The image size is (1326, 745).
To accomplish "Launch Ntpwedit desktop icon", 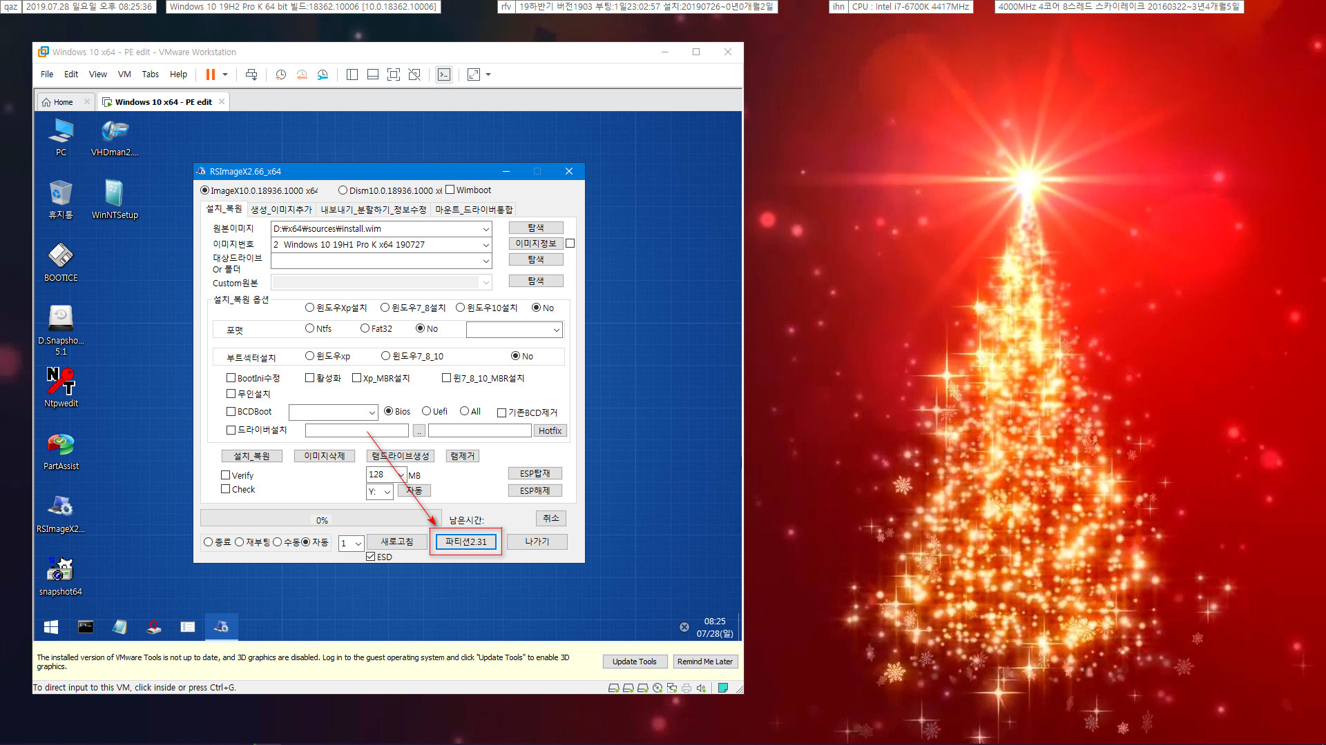I will click(x=61, y=388).
